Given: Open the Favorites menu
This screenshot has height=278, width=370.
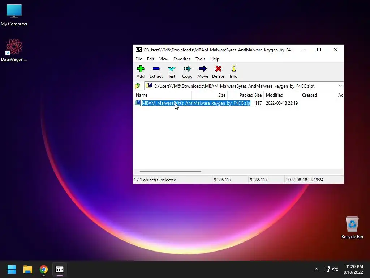Looking at the screenshot, I should [x=182, y=59].
